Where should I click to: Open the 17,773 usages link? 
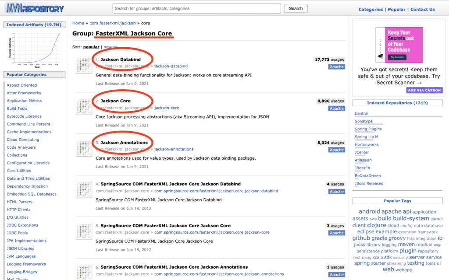(329, 59)
